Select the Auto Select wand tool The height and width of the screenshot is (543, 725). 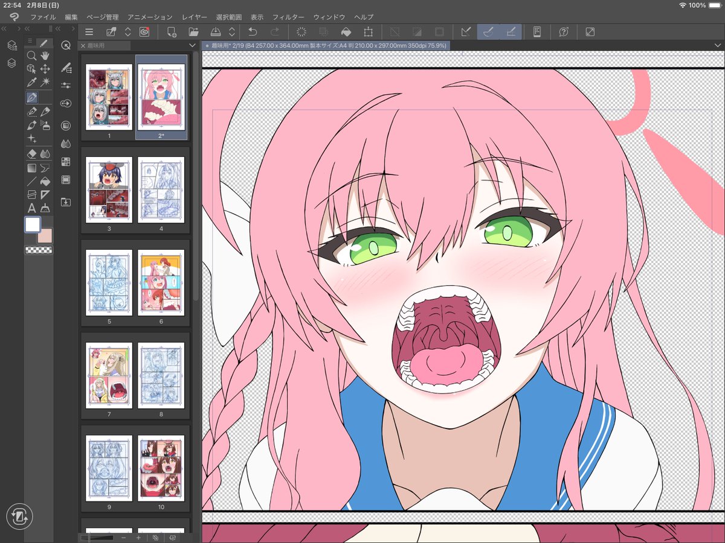click(x=45, y=81)
